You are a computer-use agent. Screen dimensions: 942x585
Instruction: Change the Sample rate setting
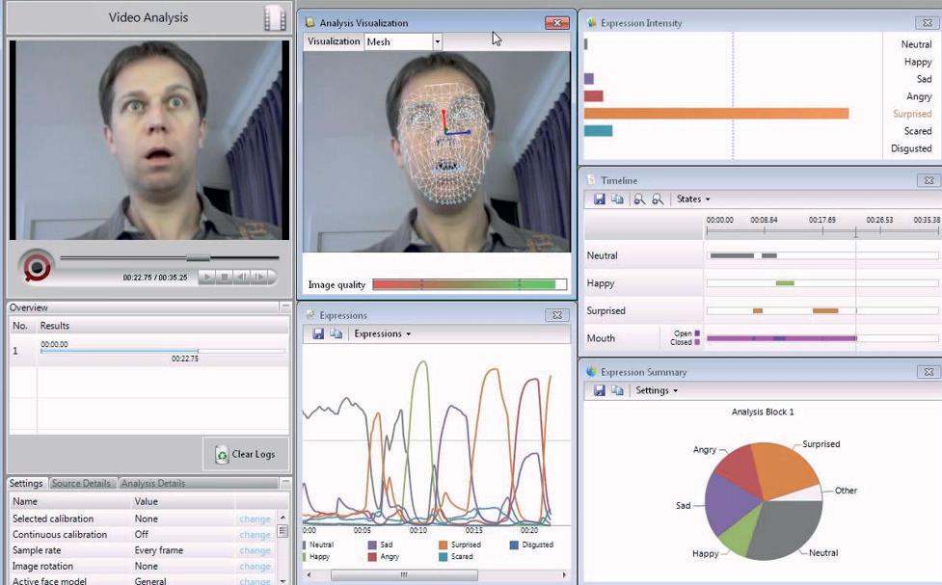[255, 550]
